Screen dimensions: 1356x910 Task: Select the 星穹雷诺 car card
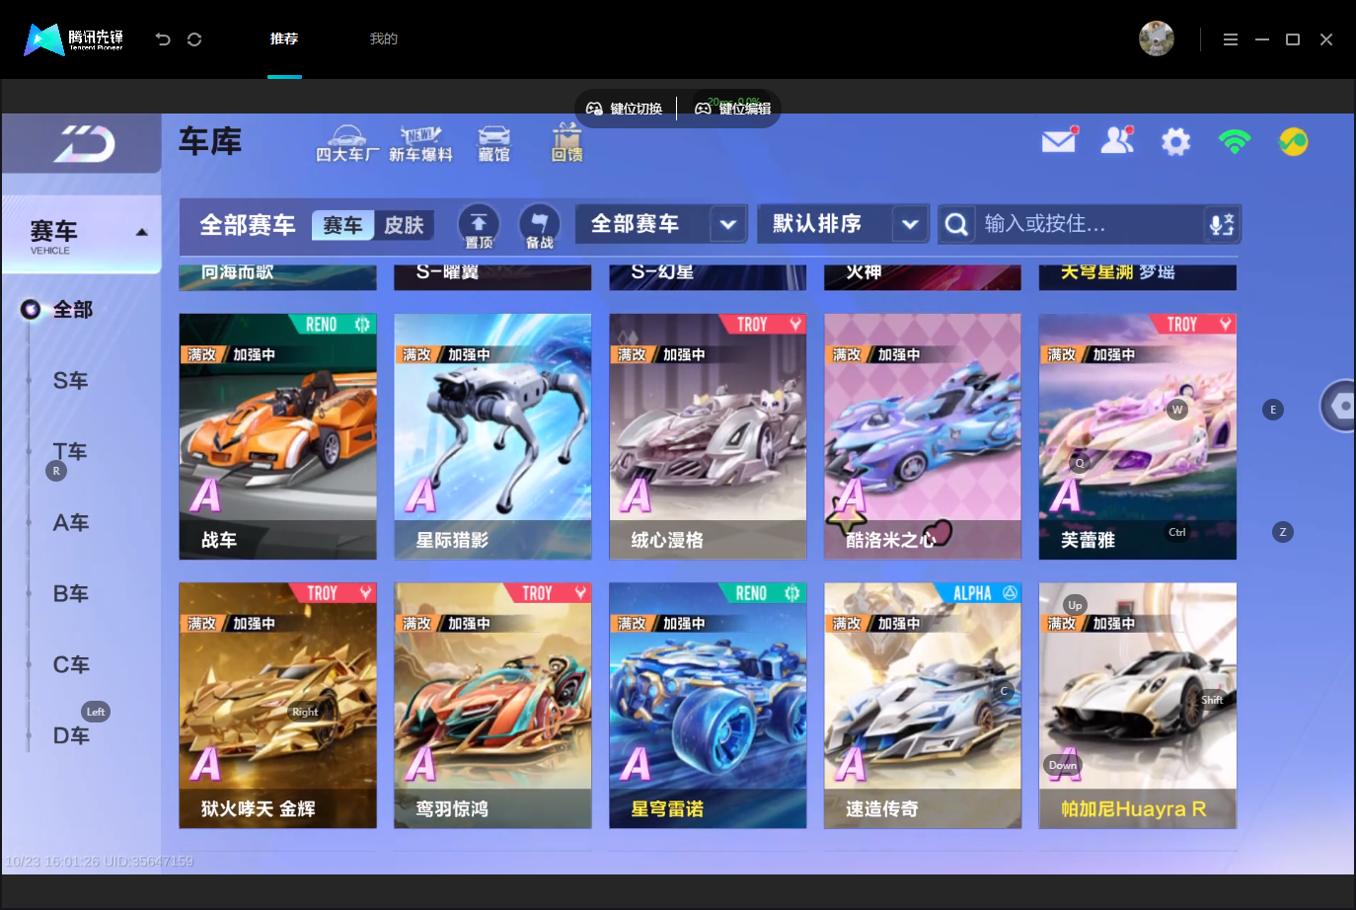pos(708,705)
